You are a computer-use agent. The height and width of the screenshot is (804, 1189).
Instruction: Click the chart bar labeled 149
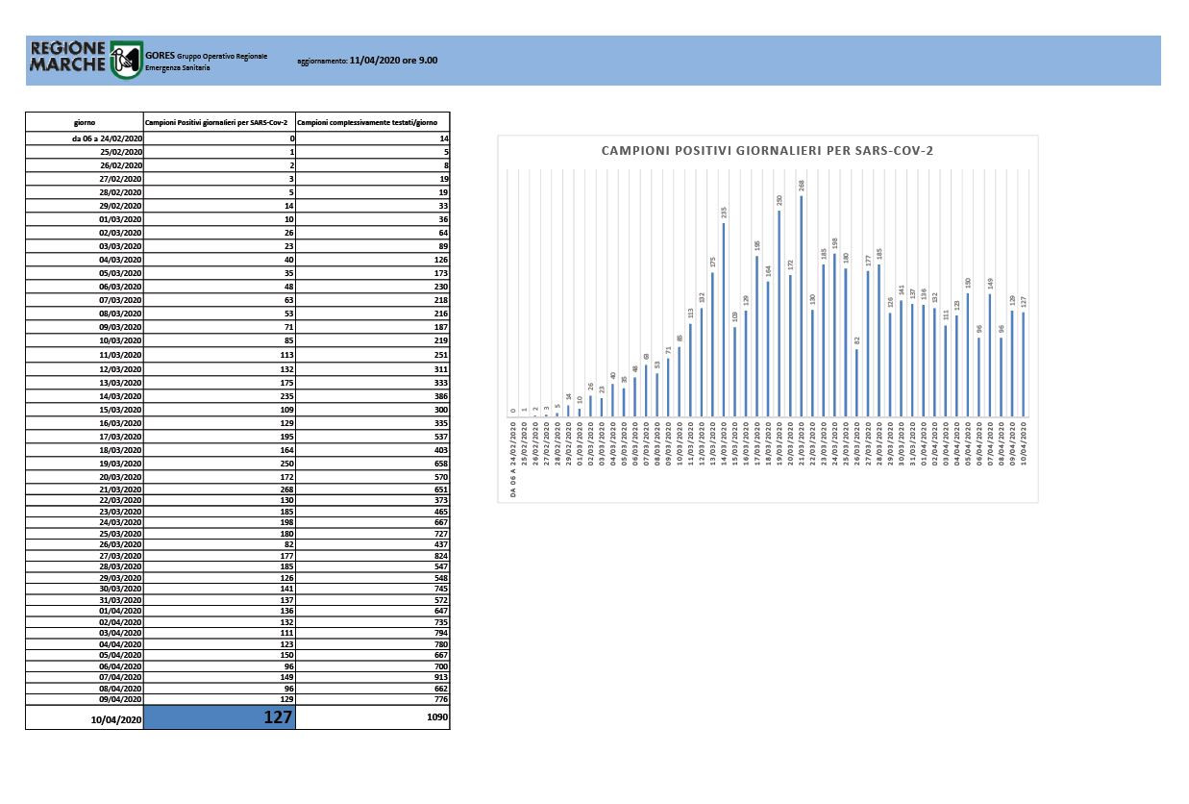pos(990,355)
